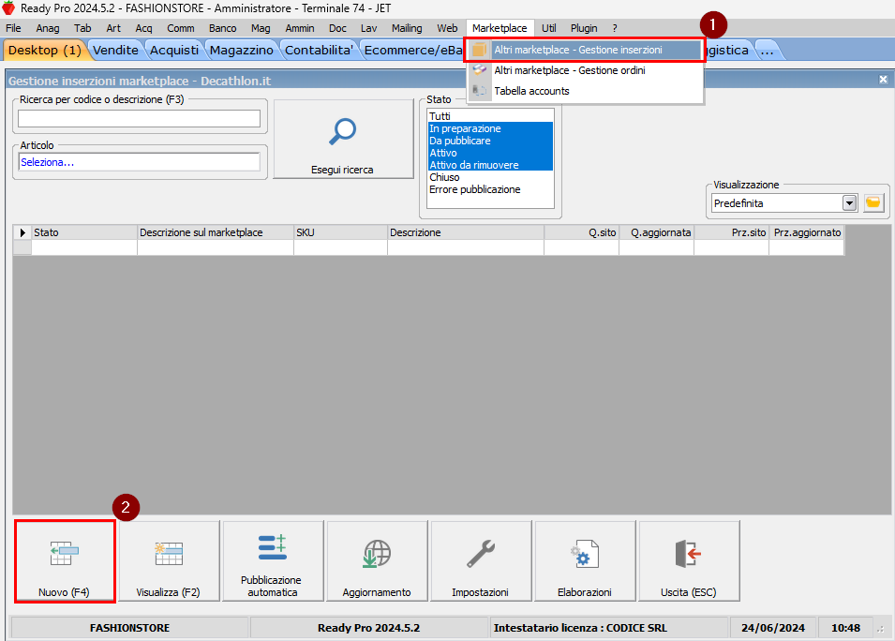
Task: Open the Acq menu
Action: [143, 28]
